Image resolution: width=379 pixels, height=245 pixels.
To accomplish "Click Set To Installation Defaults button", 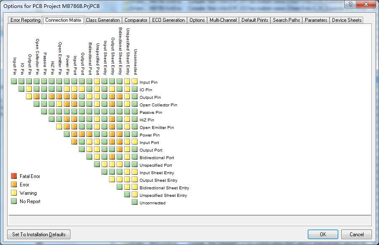I will [39, 235].
